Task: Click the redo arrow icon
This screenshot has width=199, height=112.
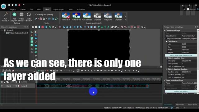Action: [x=53, y=27]
